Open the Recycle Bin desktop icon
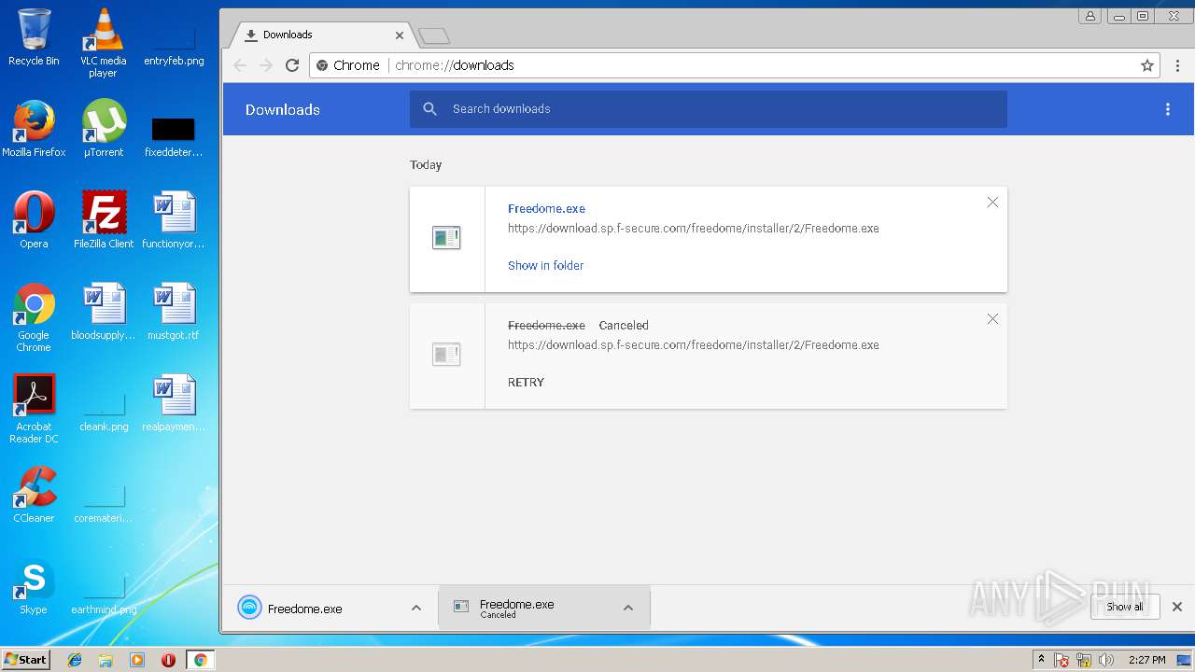Screen dimensions: 1195x672 coord(34,37)
